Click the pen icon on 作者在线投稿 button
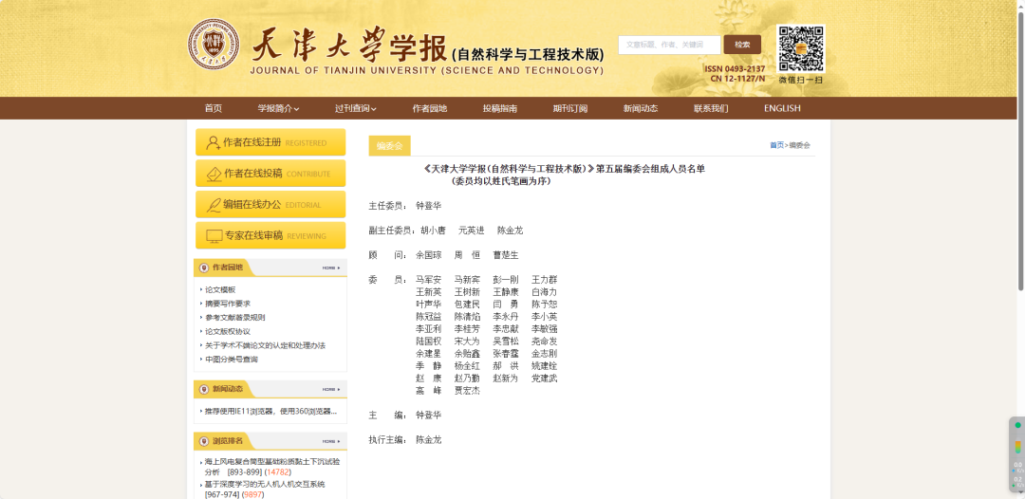This screenshot has width=1025, height=499. 214,174
